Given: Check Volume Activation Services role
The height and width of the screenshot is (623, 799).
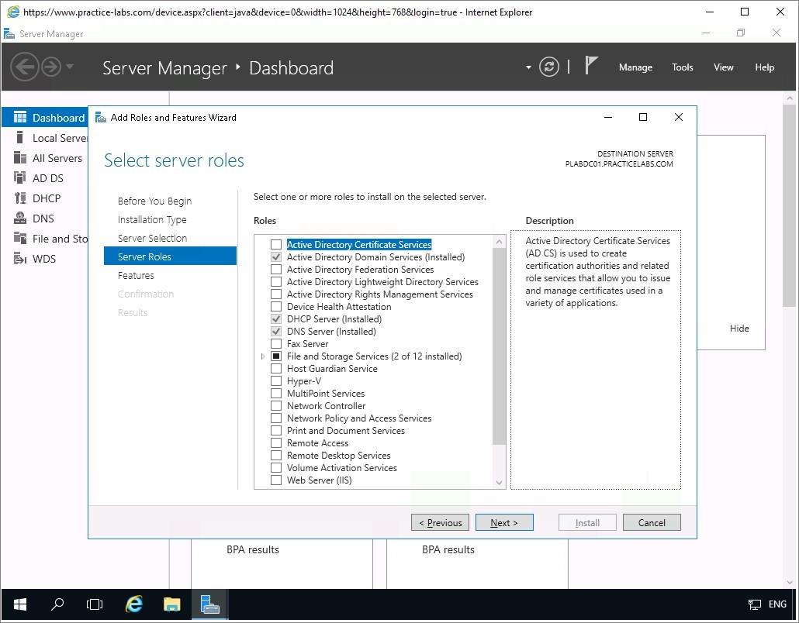Looking at the screenshot, I should pyautogui.click(x=276, y=468).
